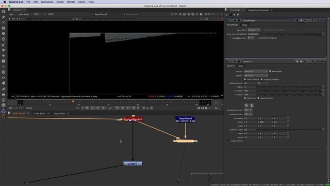Click the Sphere file preset icon button
Viewport: 330px width, 186px height.
point(246,105)
